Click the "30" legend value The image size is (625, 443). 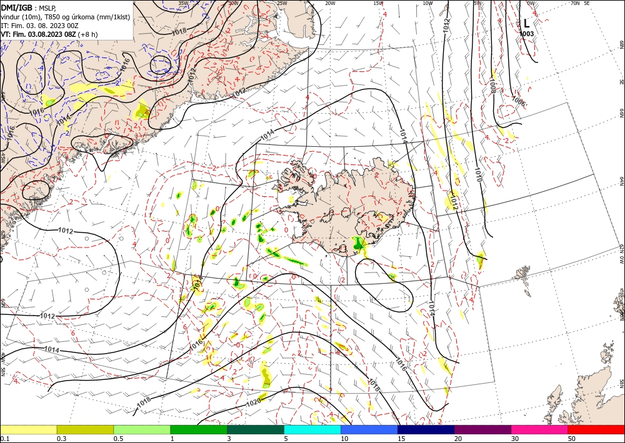tap(516, 439)
